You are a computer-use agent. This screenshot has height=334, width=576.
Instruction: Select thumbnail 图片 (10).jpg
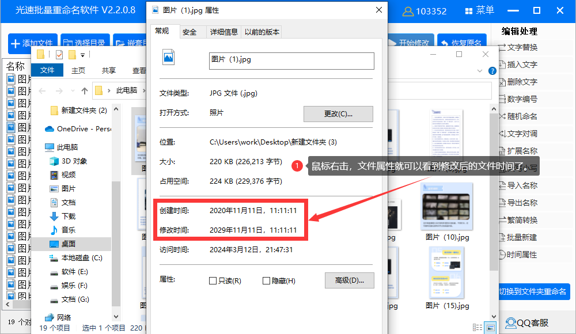pyautogui.click(x=447, y=212)
